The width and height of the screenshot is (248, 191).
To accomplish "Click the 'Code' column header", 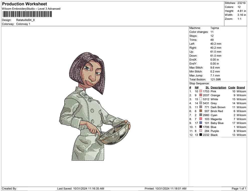I will (232, 87).
